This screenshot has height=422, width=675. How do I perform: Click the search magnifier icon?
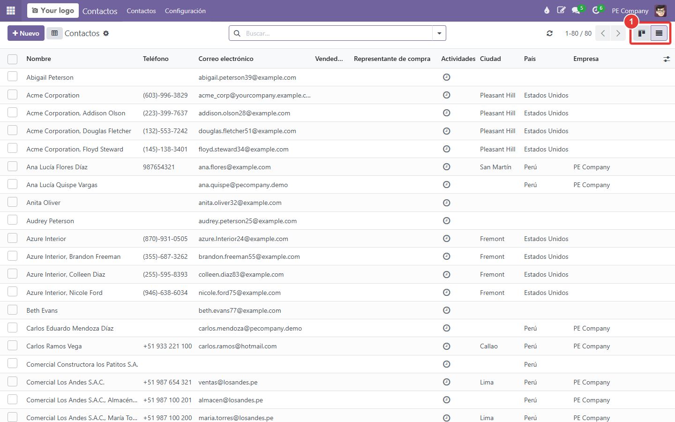click(237, 33)
